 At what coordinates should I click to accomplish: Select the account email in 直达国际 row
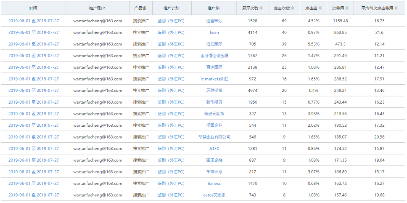pos(98,67)
